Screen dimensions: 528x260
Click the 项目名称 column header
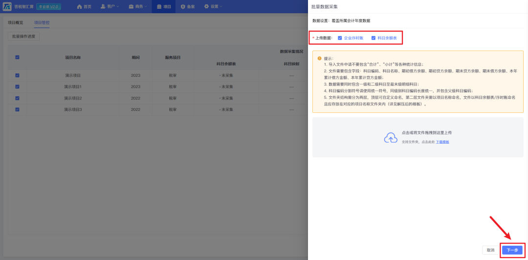73,57
